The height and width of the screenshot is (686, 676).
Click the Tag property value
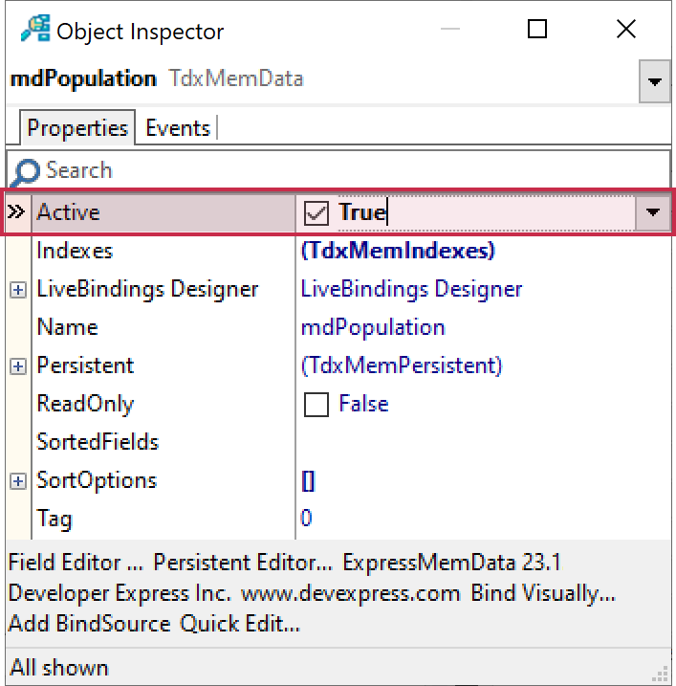click(x=307, y=520)
